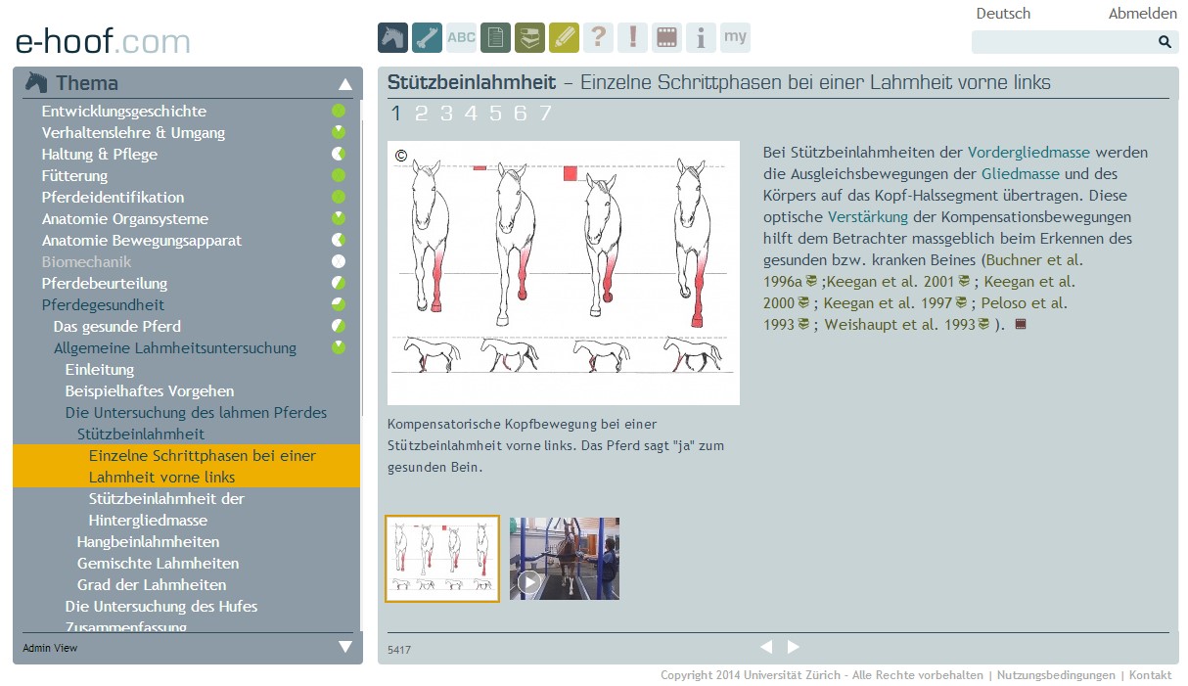
Task: Click the magnifier search icon
Action: 1165,42
